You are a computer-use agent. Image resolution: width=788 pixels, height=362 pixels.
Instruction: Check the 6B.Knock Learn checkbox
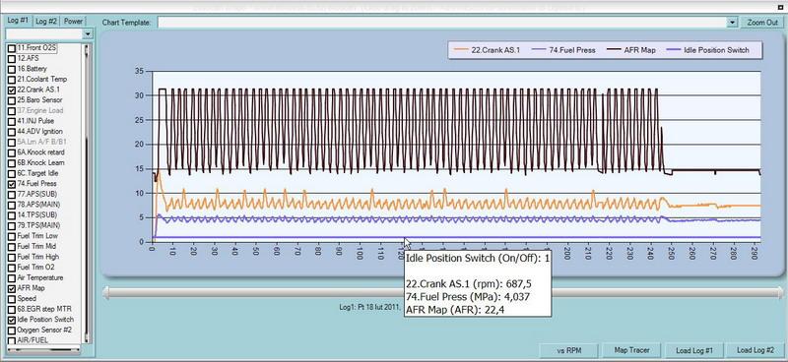coord(12,162)
